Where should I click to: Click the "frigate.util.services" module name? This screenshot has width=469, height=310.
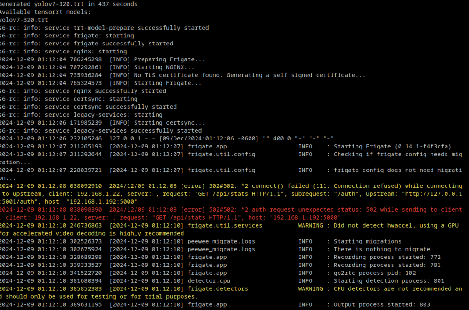[x=225, y=226]
